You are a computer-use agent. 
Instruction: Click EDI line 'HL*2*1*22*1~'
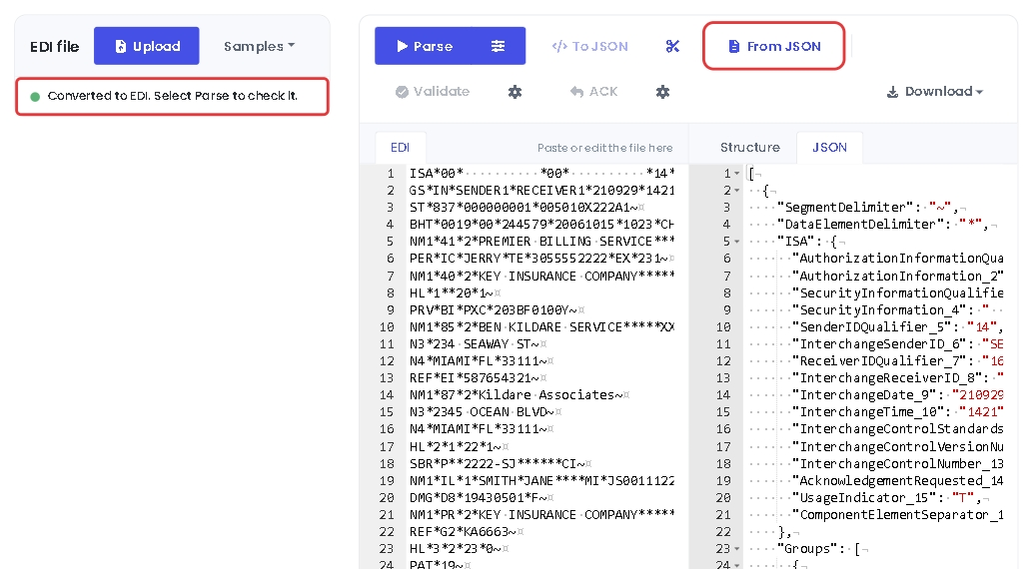point(459,446)
